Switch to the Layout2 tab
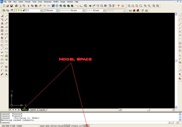 pos(42,110)
